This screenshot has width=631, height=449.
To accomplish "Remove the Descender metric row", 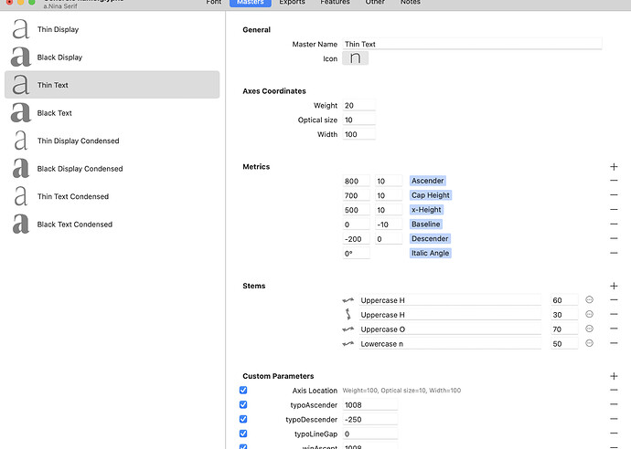I will pos(614,238).
